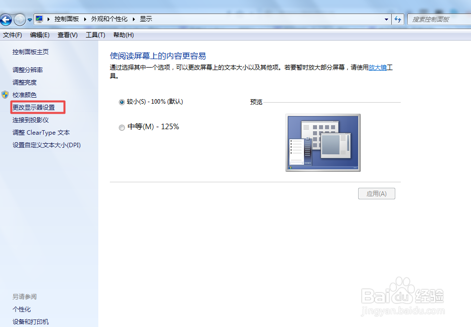
Task: Select the 中等(M) - 125% radio button
Action: 121,127
